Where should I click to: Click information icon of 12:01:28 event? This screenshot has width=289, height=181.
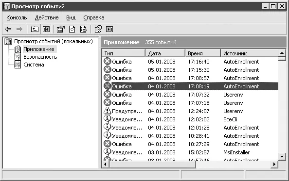[x=107, y=127]
